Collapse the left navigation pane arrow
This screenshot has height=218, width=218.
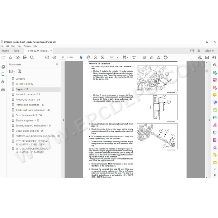[x=63, y=120]
